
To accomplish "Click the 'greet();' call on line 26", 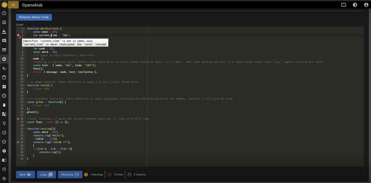I will point(33,112).
